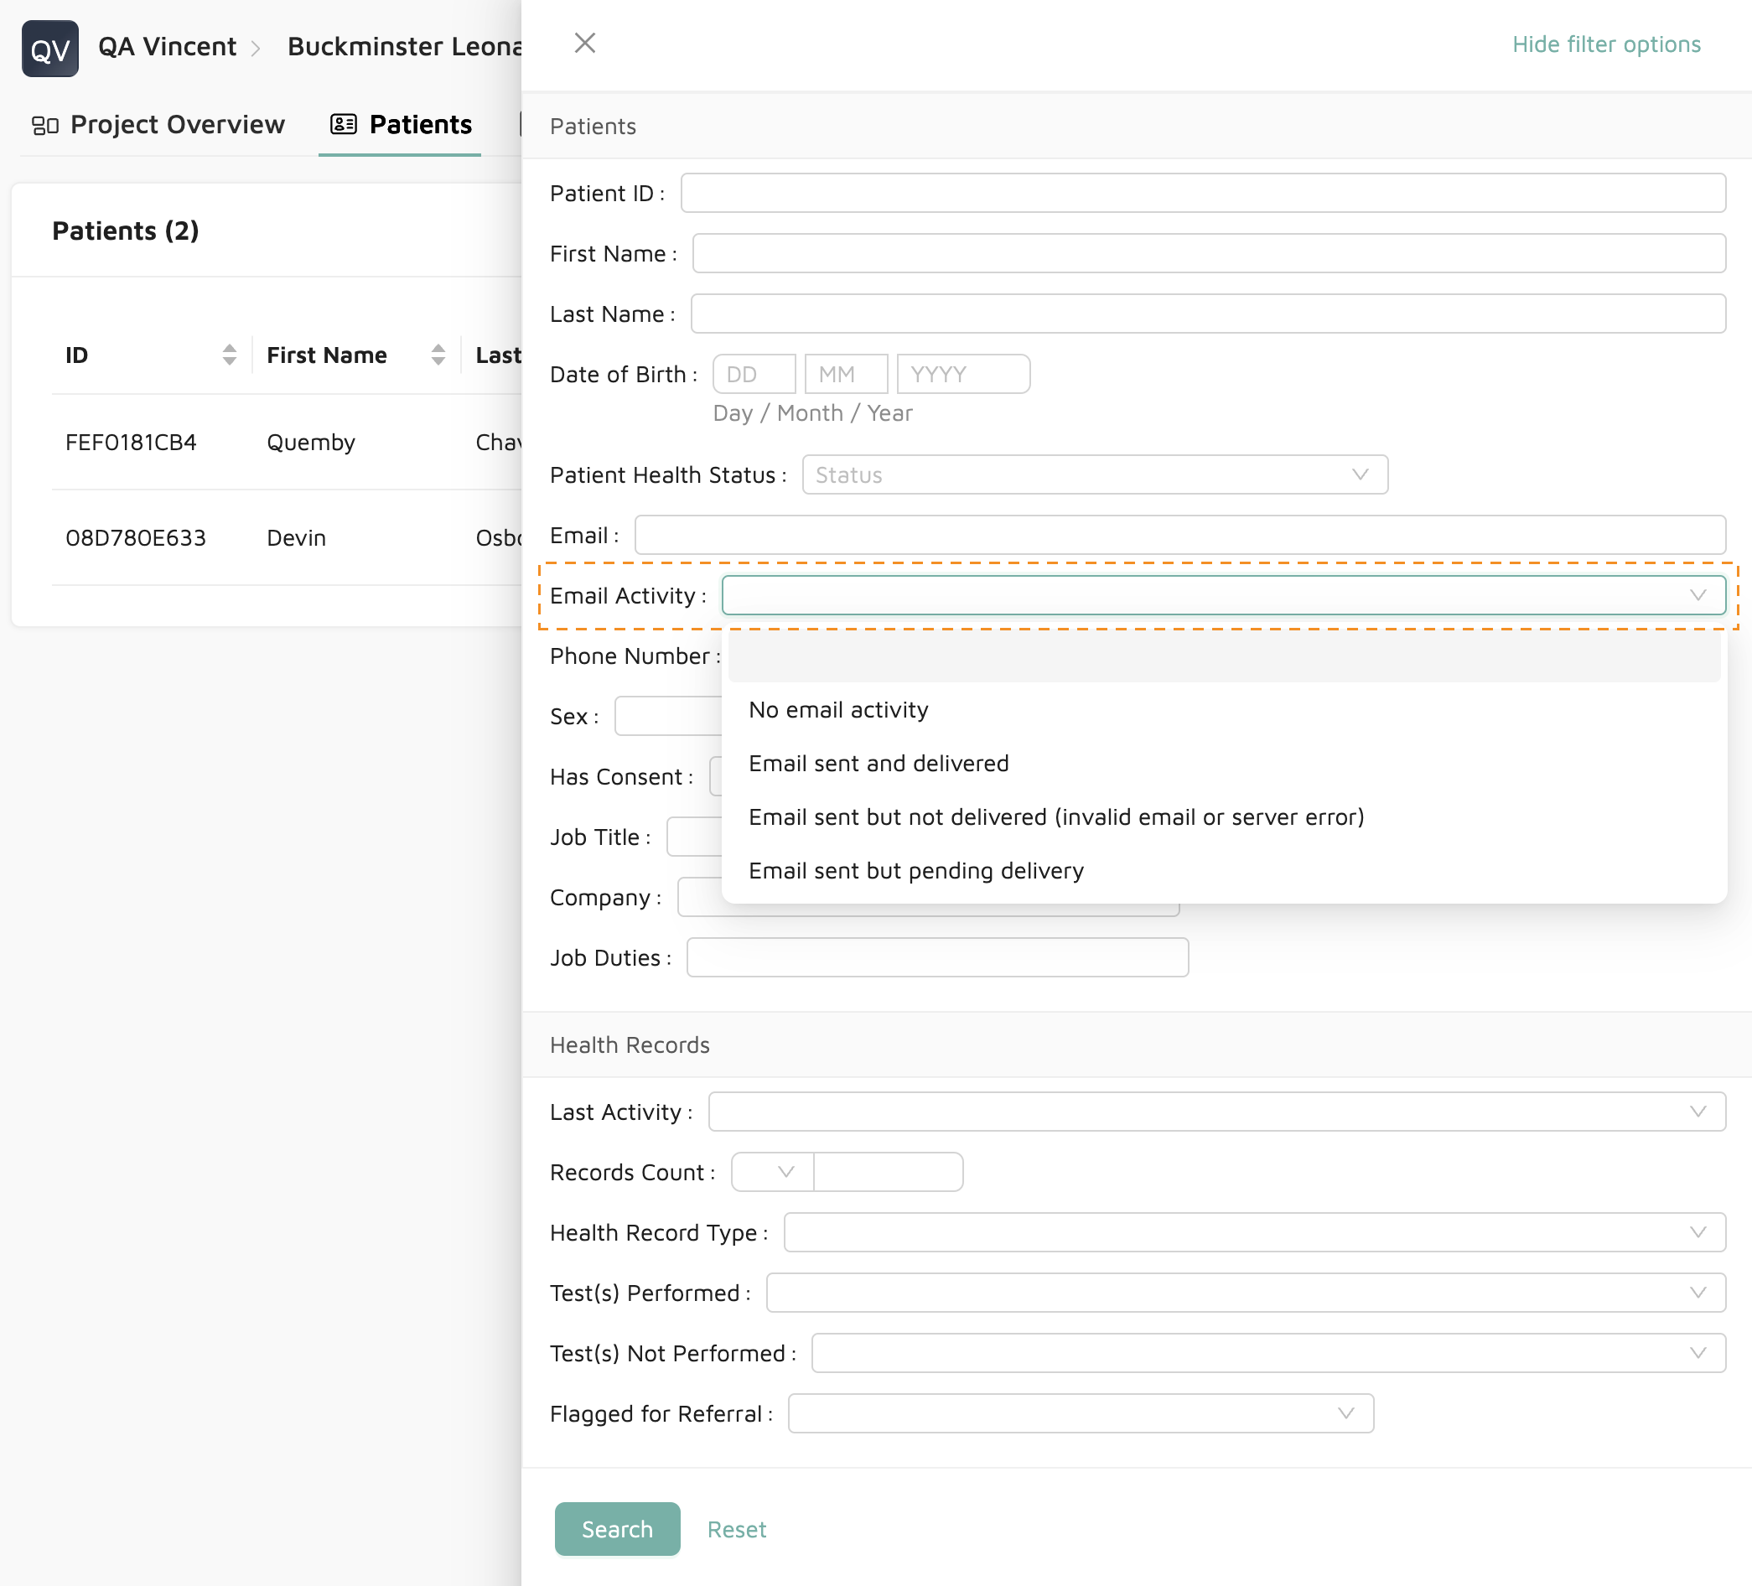Click the Patients tab card icon
This screenshot has height=1586, width=1752.
tap(343, 124)
